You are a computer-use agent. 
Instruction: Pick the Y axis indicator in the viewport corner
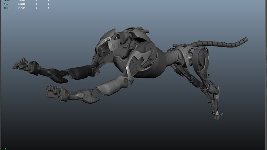click(x=5, y=148)
